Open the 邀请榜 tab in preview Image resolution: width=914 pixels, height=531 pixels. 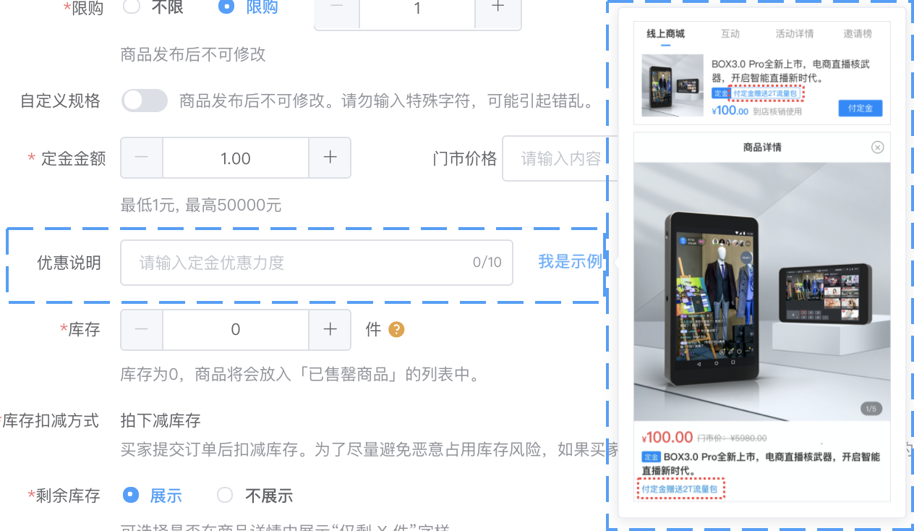tap(858, 34)
